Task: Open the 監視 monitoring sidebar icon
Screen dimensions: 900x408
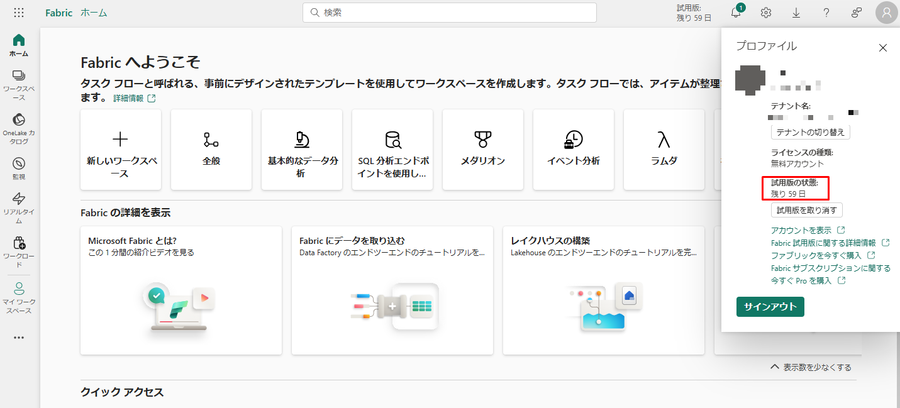Action: (19, 168)
